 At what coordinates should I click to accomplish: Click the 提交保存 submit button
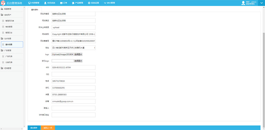click(34, 128)
